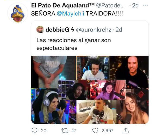Viewport: 156px width, 136px height.
Task: Click the @auronkrchz handle
Action: point(93,30)
